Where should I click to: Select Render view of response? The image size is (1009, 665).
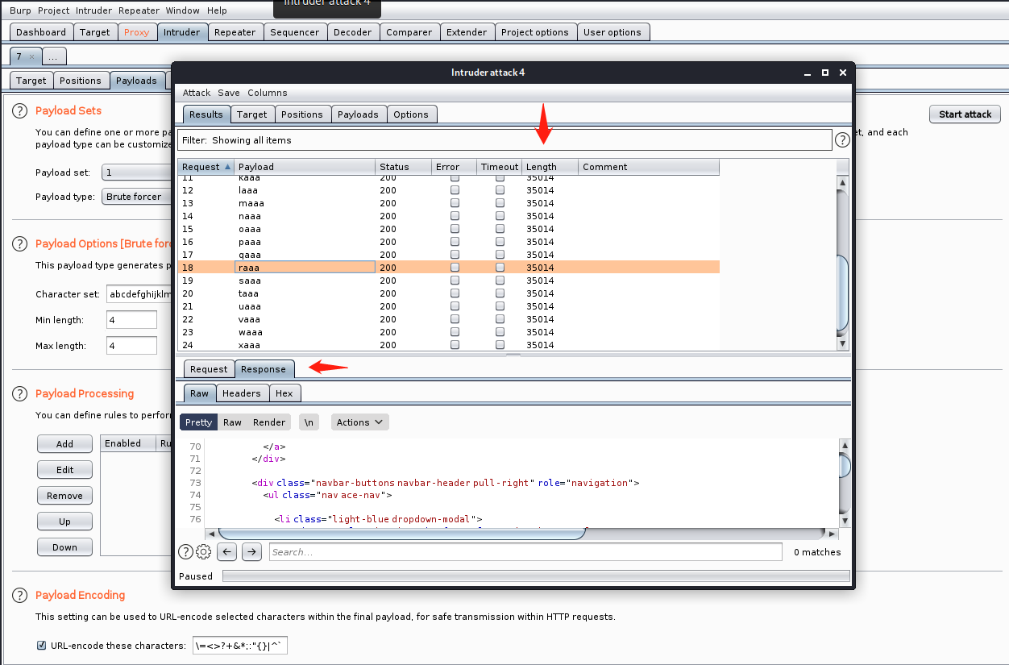269,422
